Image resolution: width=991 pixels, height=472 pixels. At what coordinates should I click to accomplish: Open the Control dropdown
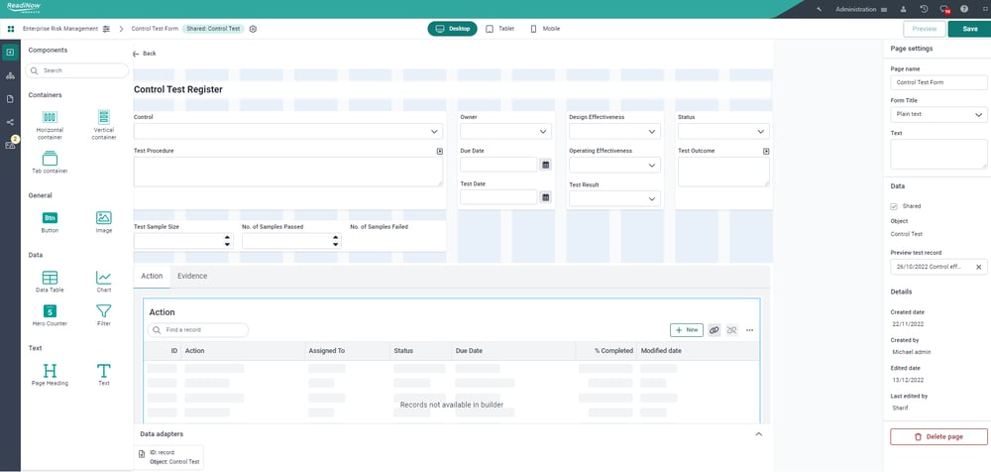pos(288,132)
